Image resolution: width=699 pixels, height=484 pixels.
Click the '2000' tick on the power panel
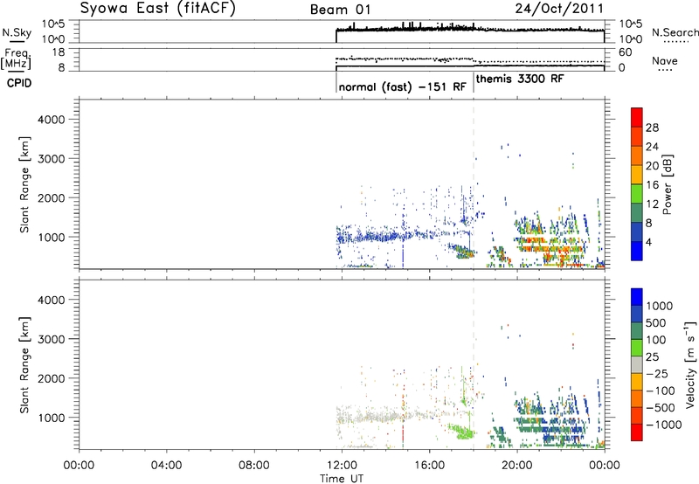click(x=51, y=197)
